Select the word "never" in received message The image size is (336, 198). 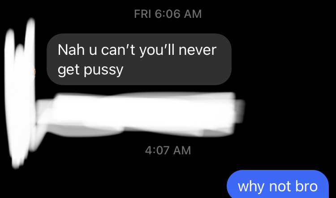198,50
